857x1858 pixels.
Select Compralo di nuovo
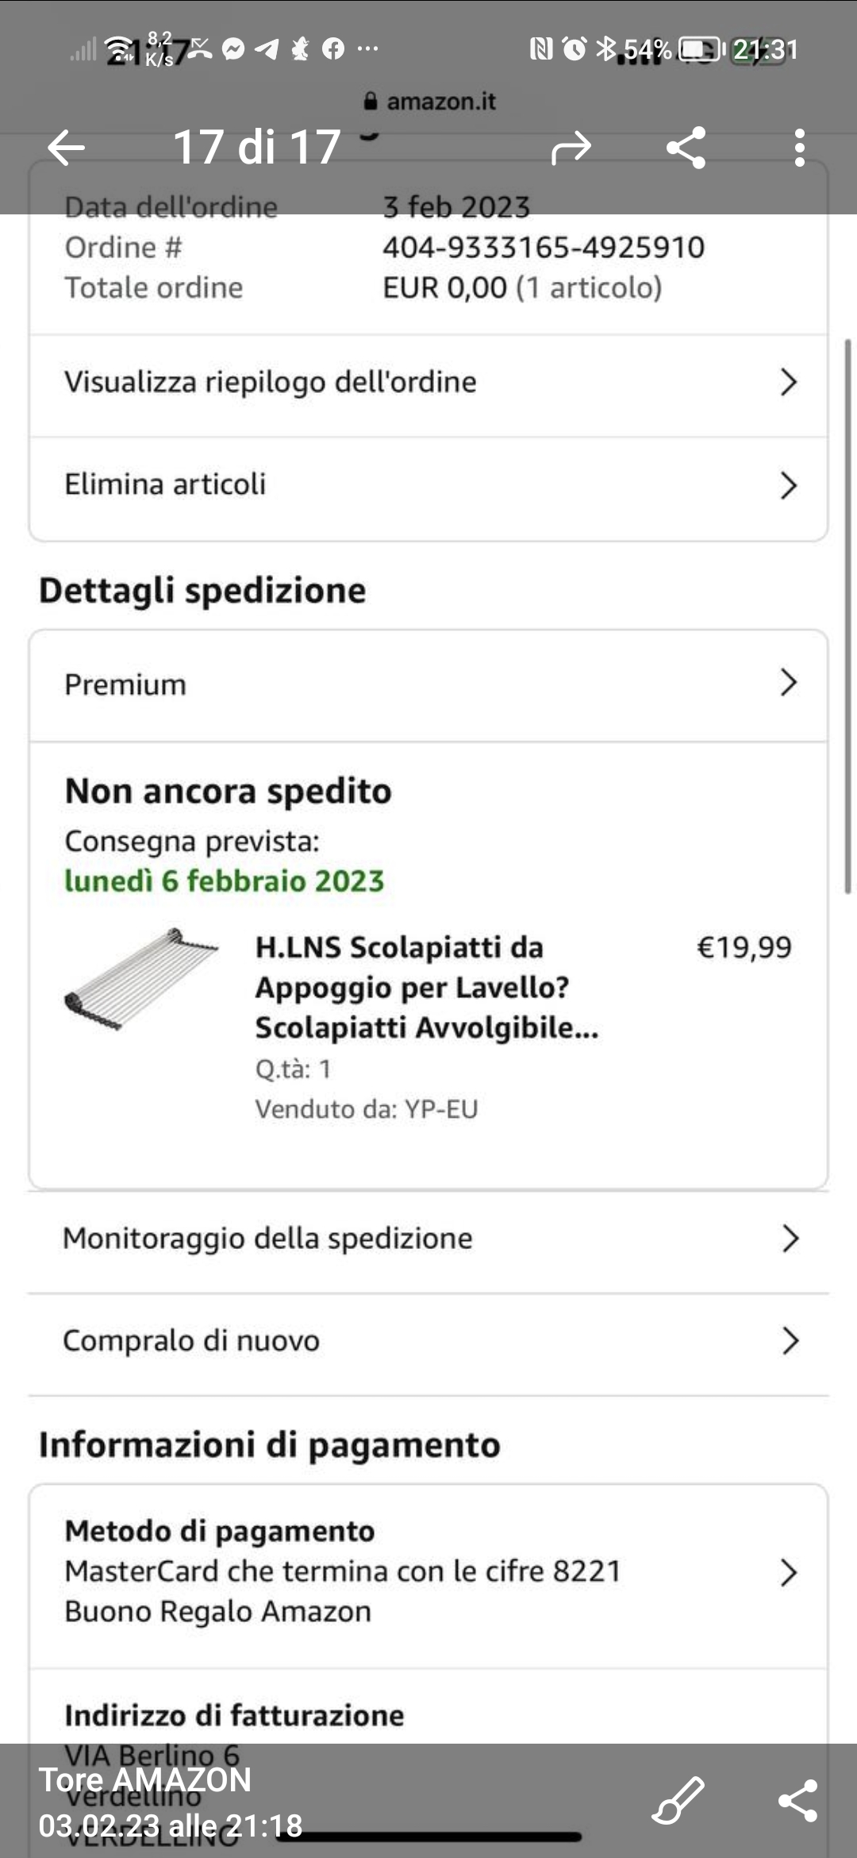[x=428, y=1341]
